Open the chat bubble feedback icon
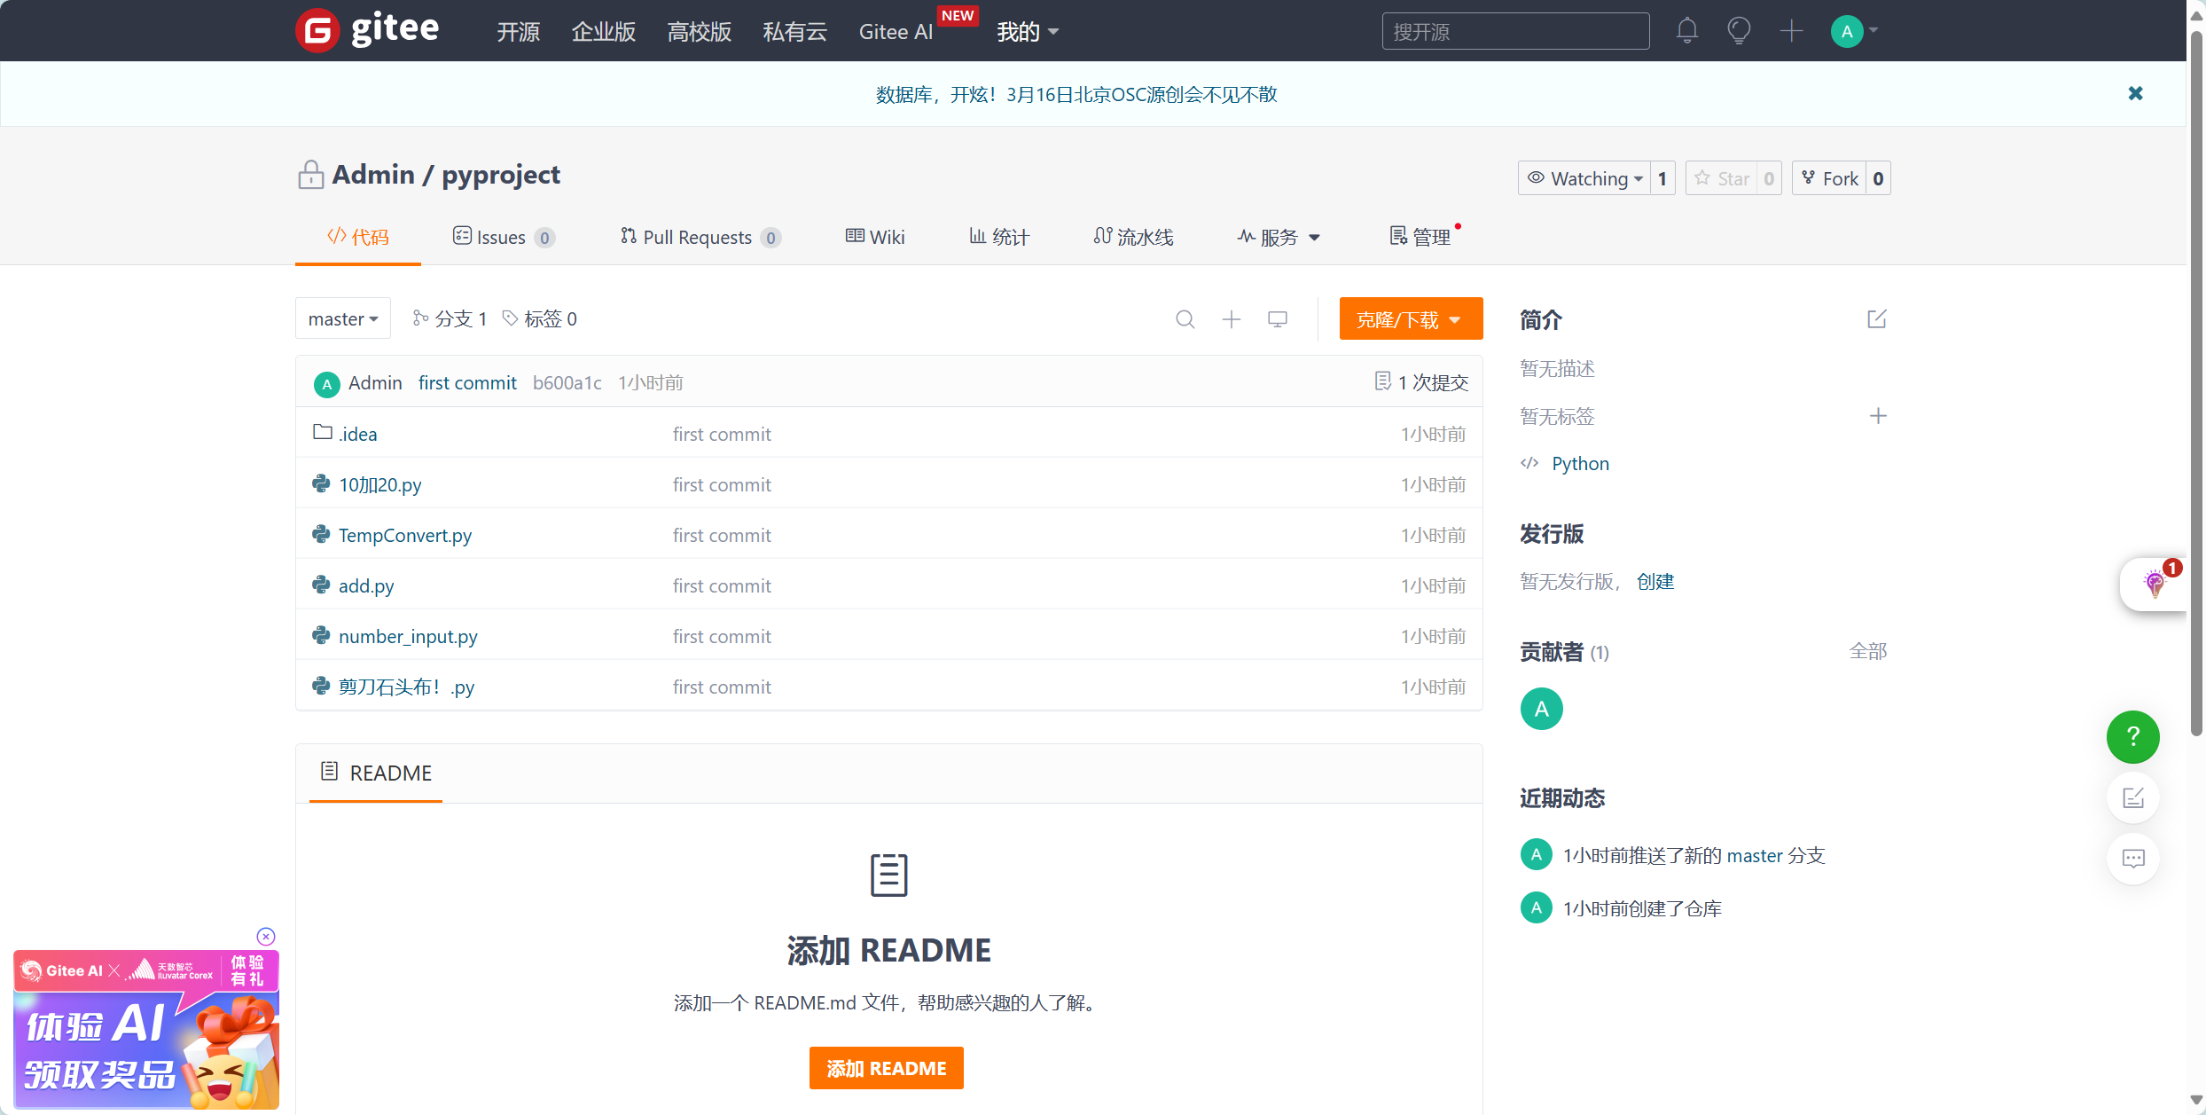The image size is (2206, 1115). 2132,858
